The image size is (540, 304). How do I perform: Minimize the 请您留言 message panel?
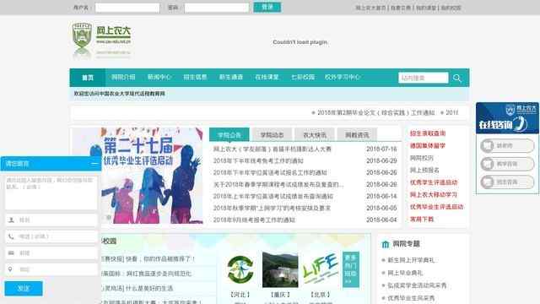(x=94, y=164)
